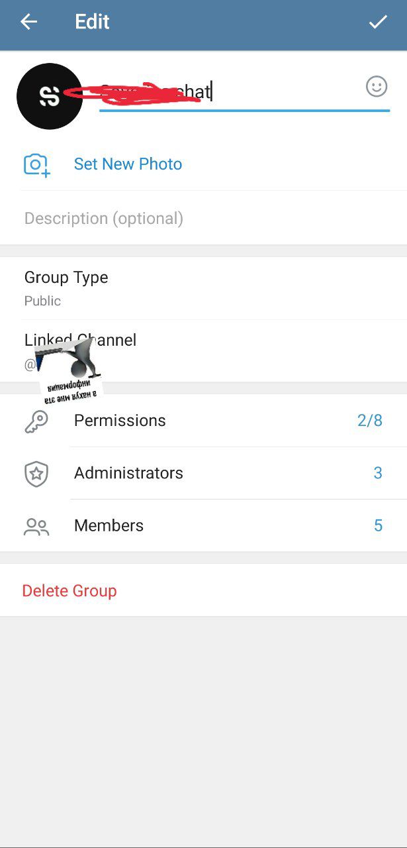Tap the Edit screen title

(92, 22)
